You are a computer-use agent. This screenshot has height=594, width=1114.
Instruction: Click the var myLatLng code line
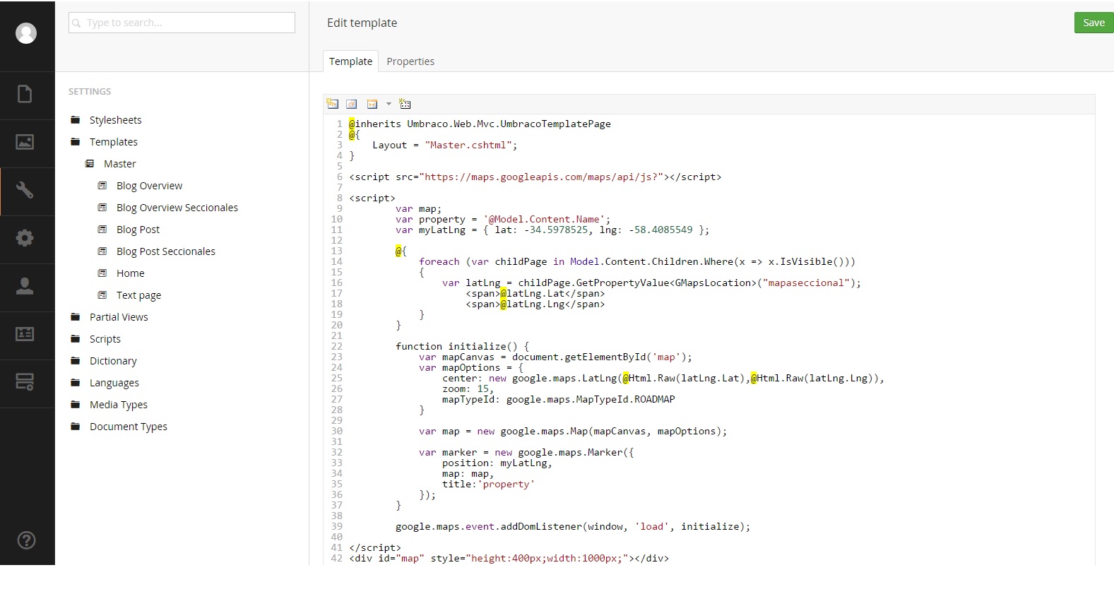(552, 230)
